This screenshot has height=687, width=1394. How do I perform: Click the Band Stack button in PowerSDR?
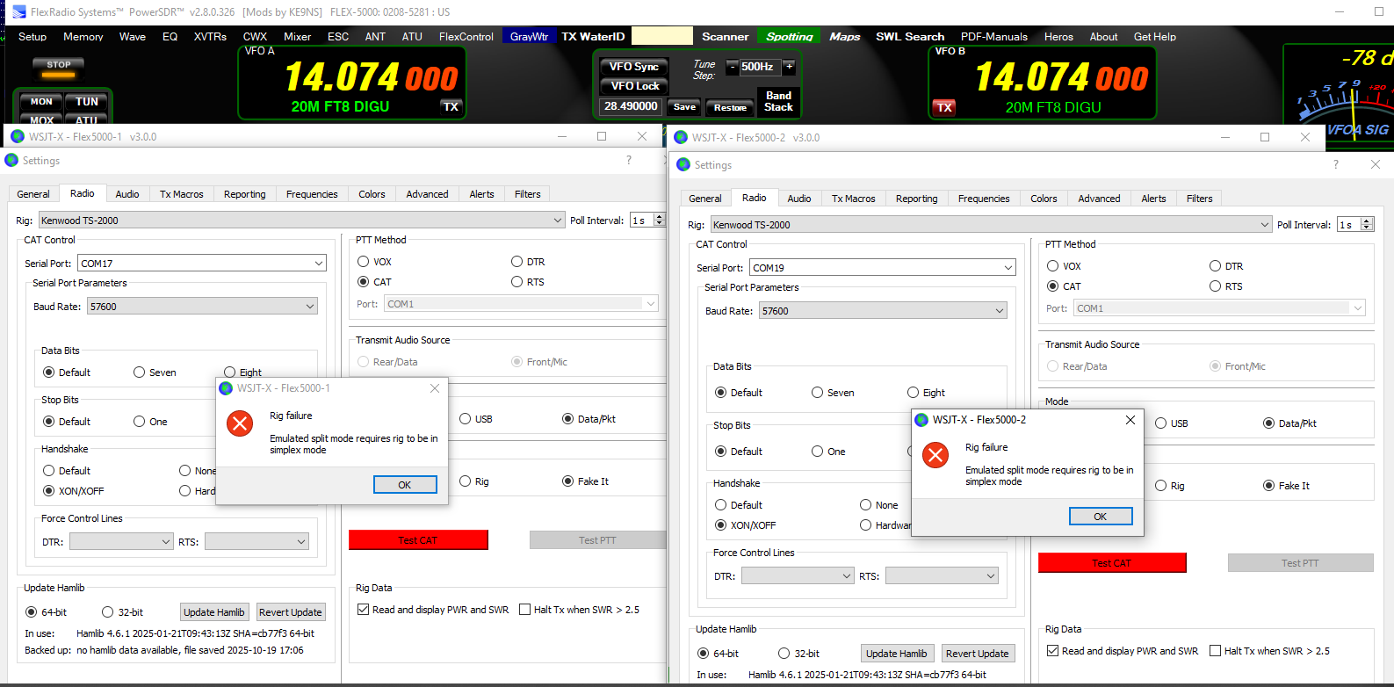pos(778,101)
